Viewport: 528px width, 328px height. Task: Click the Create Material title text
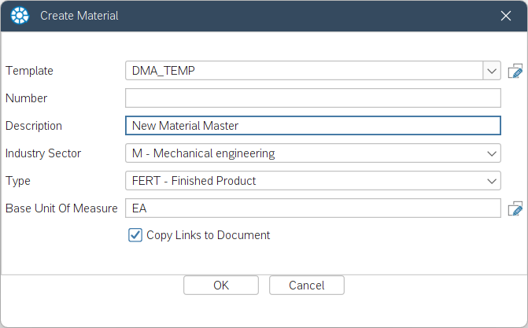(79, 16)
